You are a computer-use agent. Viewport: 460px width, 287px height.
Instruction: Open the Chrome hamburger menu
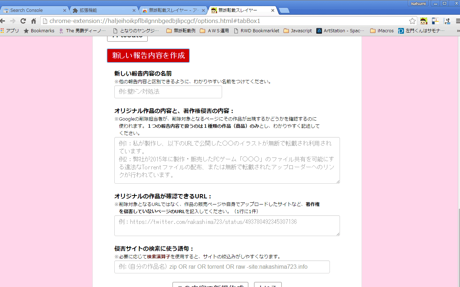(x=457, y=21)
